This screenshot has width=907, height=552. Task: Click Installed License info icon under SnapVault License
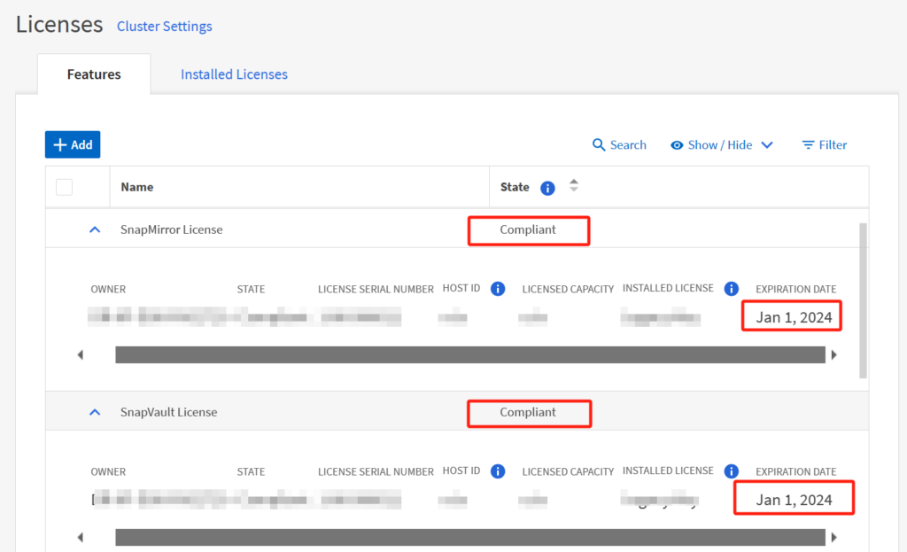(731, 471)
